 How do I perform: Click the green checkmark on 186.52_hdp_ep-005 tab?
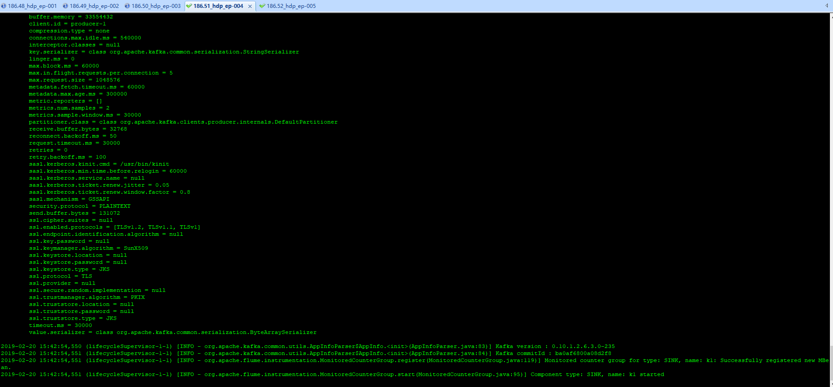(262, 6)
